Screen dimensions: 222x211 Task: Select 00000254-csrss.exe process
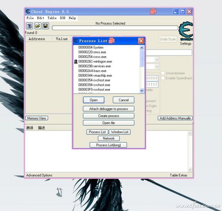pos(107,57)
